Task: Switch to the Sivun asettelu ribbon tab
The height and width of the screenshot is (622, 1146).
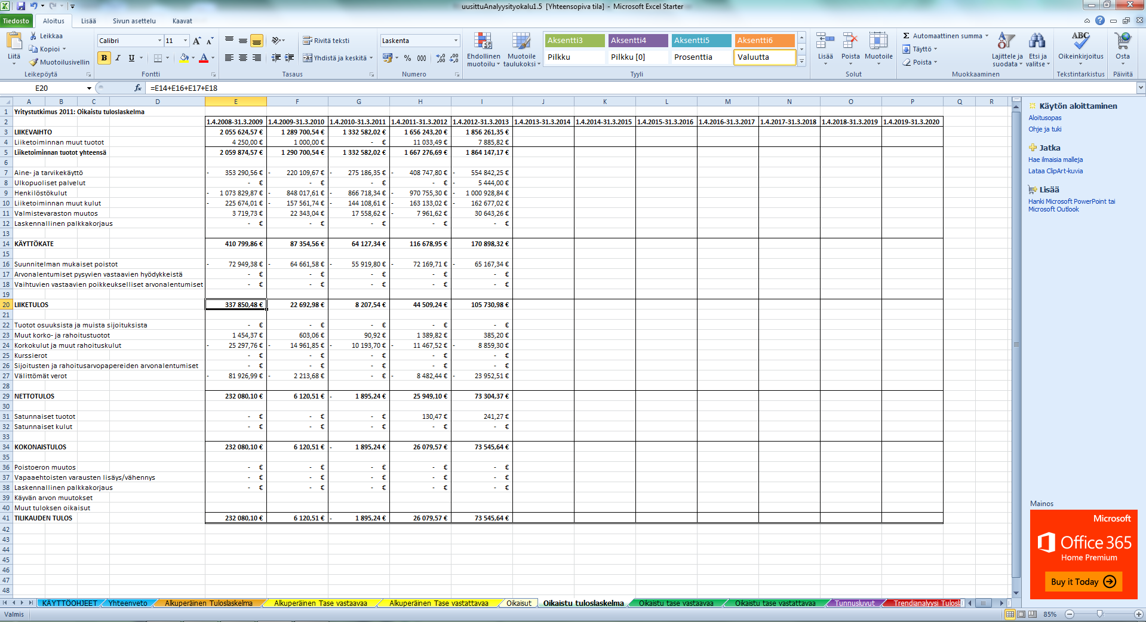Action: pyautogui.click(x=134, y=21)
